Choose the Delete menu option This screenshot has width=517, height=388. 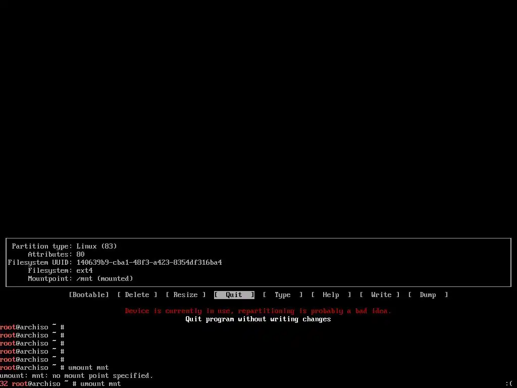[x=137, y=295]
